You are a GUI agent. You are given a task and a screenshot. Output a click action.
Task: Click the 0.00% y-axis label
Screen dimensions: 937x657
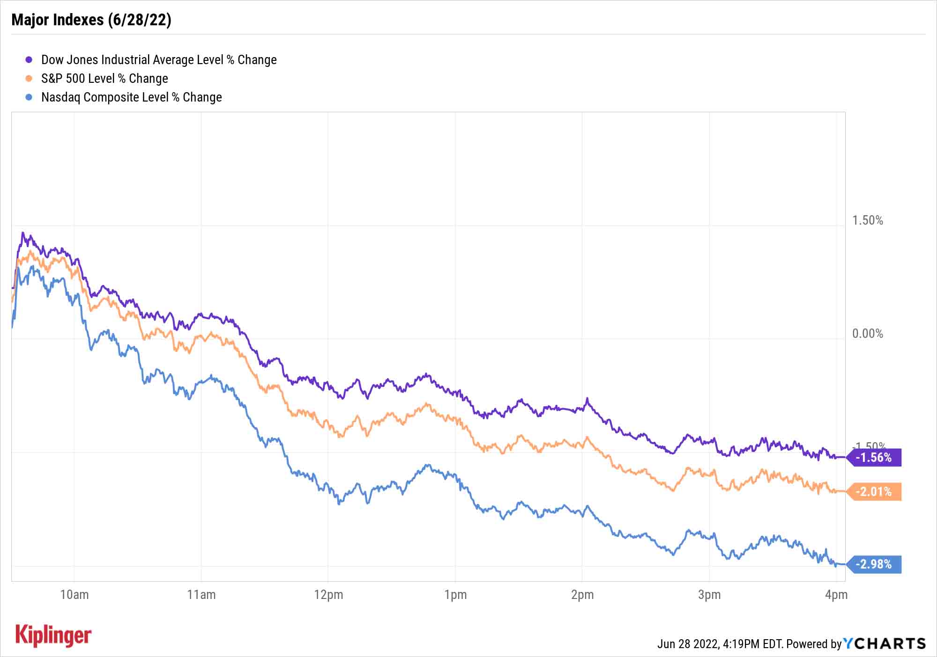pos(868,334)
